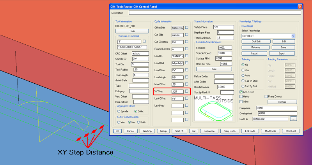Select Spindle aggregate offset
312x165 pixels.
[x=119, y=111]
